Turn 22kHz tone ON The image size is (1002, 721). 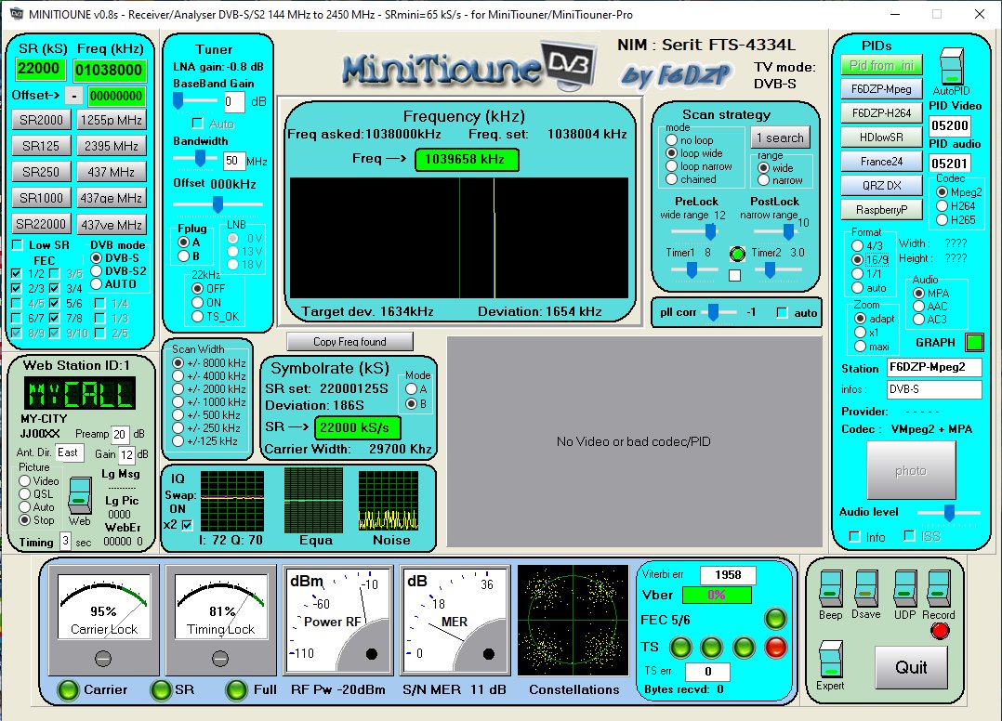(x=197, y=303)
